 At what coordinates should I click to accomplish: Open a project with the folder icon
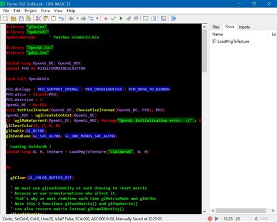pyautogui.click(x=13, y=19)
